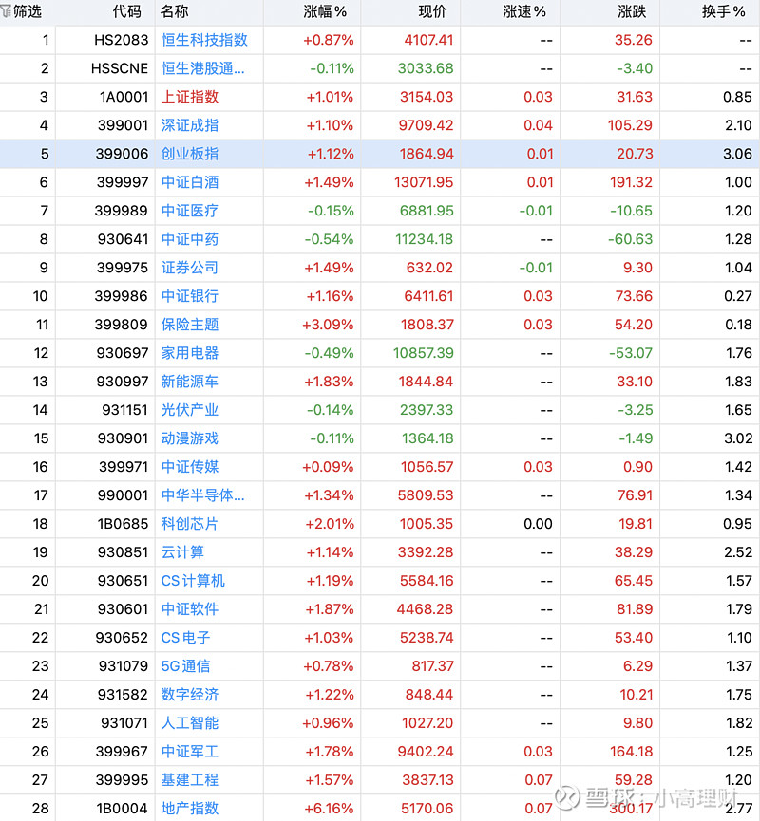Open the 中证中药 index
Screen dimensions: 760x821
tap(190, 239)
